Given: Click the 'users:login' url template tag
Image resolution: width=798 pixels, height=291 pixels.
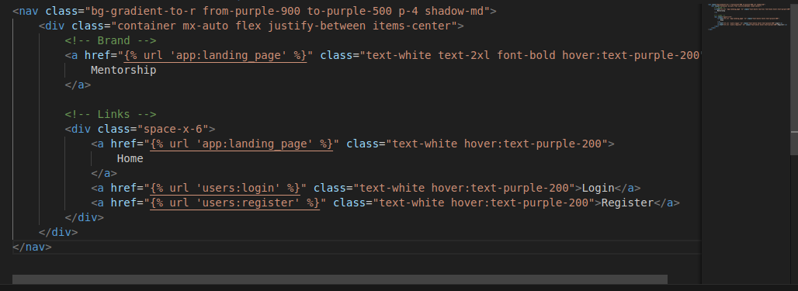Looking at the screenshot, I should tap(225, 188).
